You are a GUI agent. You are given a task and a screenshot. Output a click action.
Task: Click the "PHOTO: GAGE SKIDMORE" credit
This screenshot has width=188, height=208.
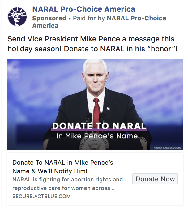pos(167,148)
